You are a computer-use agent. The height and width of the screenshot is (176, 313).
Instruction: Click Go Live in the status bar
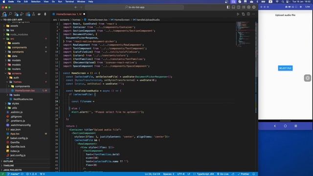pyautogui.click(x=223, y=174)
